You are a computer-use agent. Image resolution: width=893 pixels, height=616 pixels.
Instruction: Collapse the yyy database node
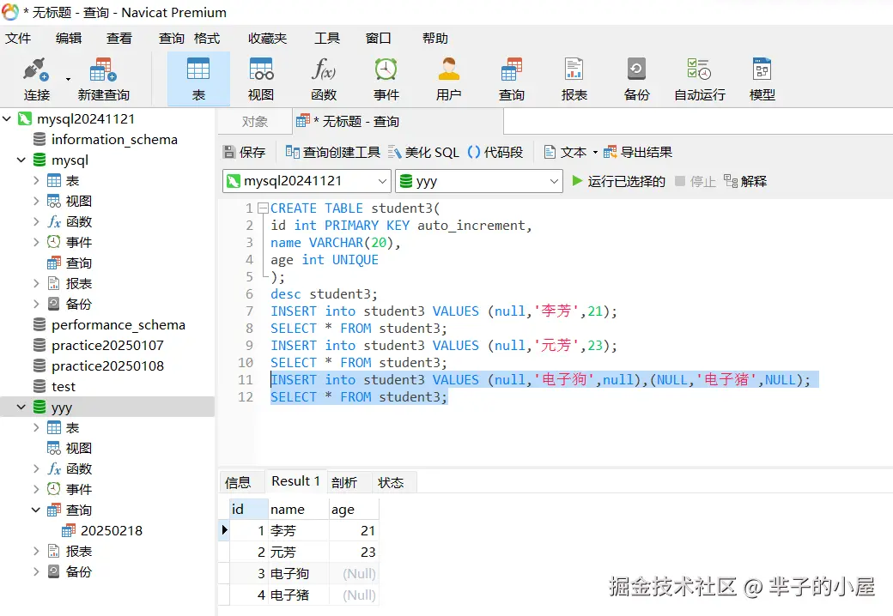(x=21, y=407)
